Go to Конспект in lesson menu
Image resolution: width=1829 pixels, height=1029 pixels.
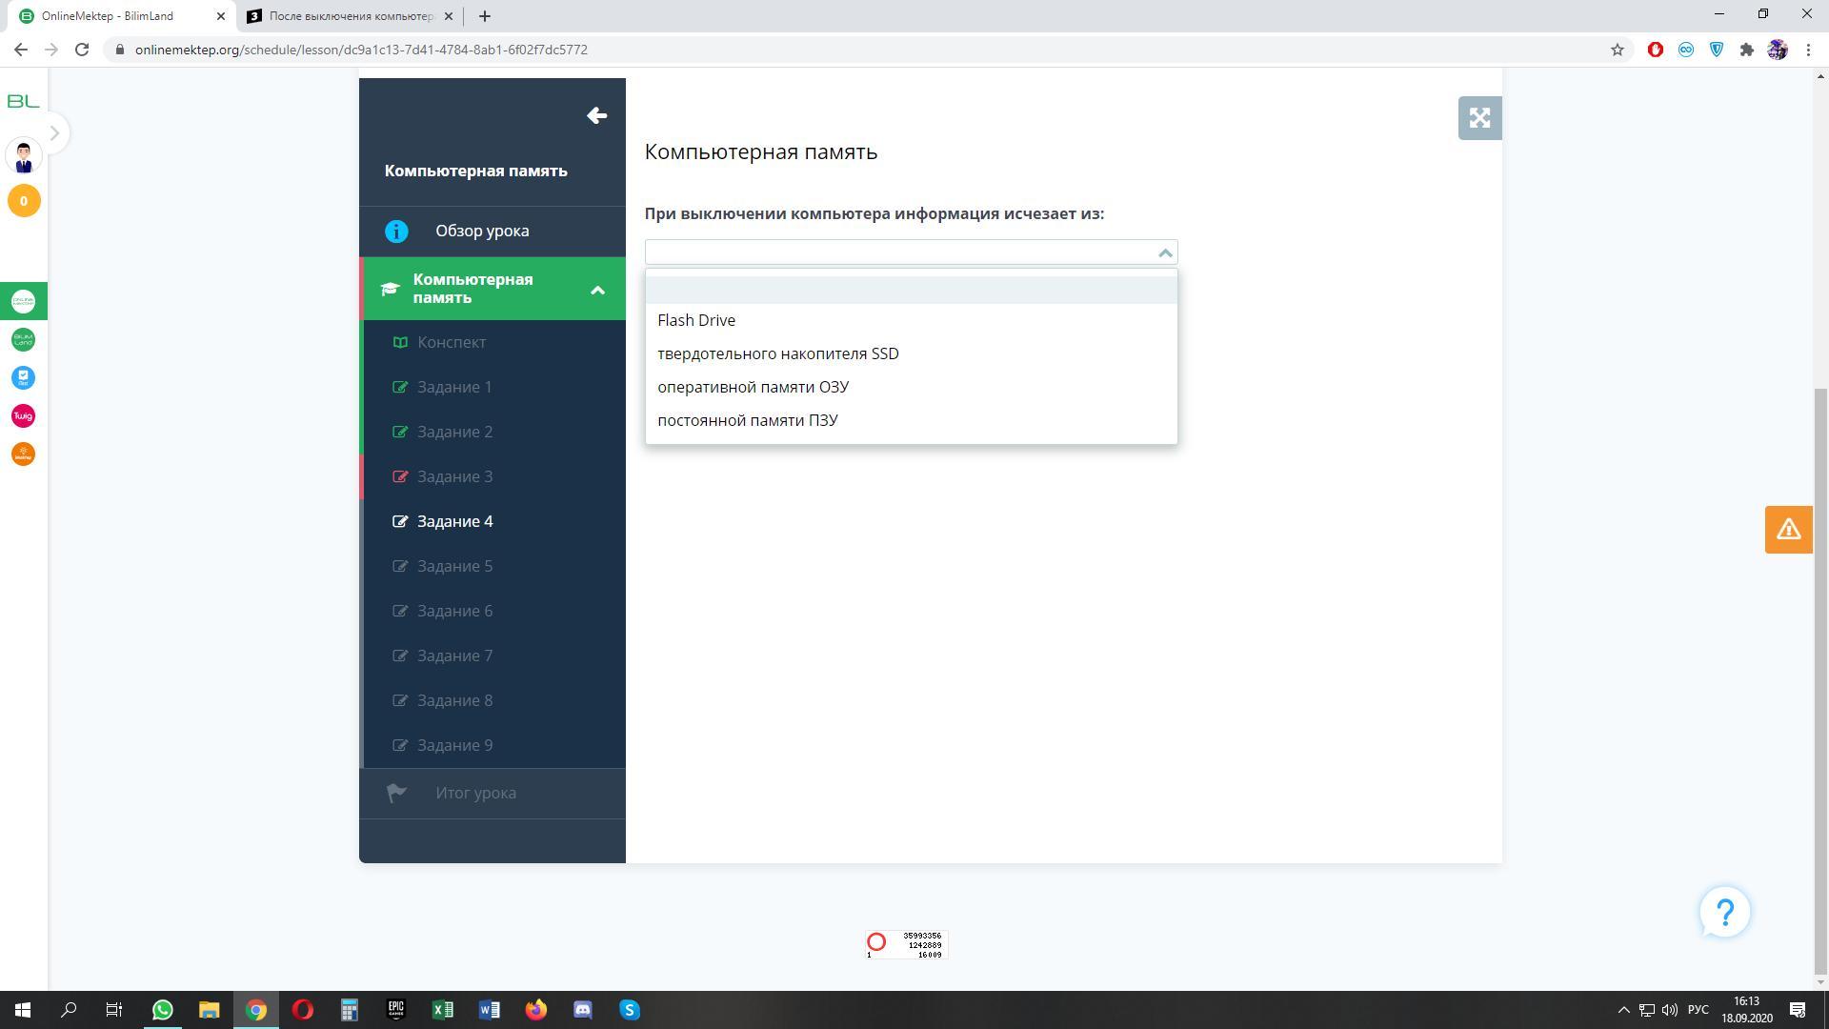[452, 342]
